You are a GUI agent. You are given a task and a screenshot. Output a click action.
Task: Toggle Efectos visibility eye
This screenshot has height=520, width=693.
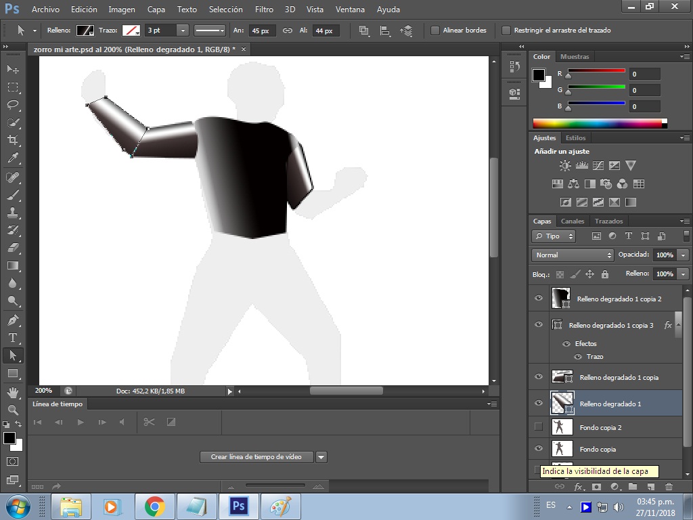point(566,343)
